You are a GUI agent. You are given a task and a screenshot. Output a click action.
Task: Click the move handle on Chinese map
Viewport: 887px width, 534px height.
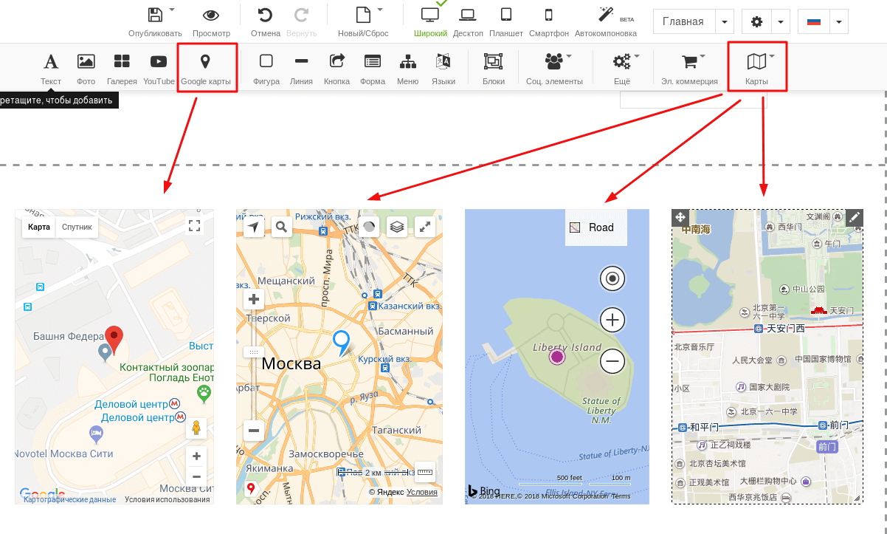(x=680, y=217)
